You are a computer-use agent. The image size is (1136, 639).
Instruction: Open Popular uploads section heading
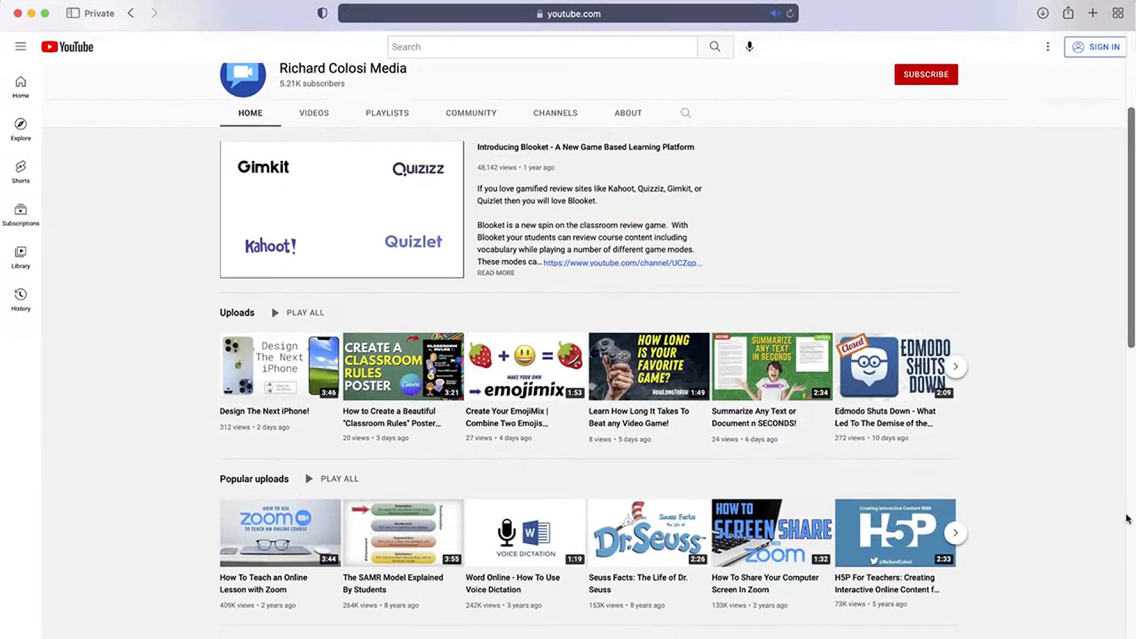(254, 479)
